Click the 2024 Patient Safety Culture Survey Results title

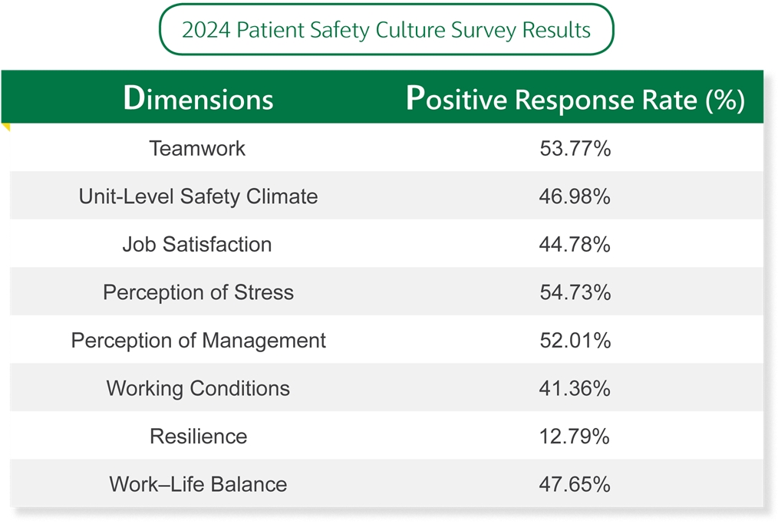coord(386,30)
